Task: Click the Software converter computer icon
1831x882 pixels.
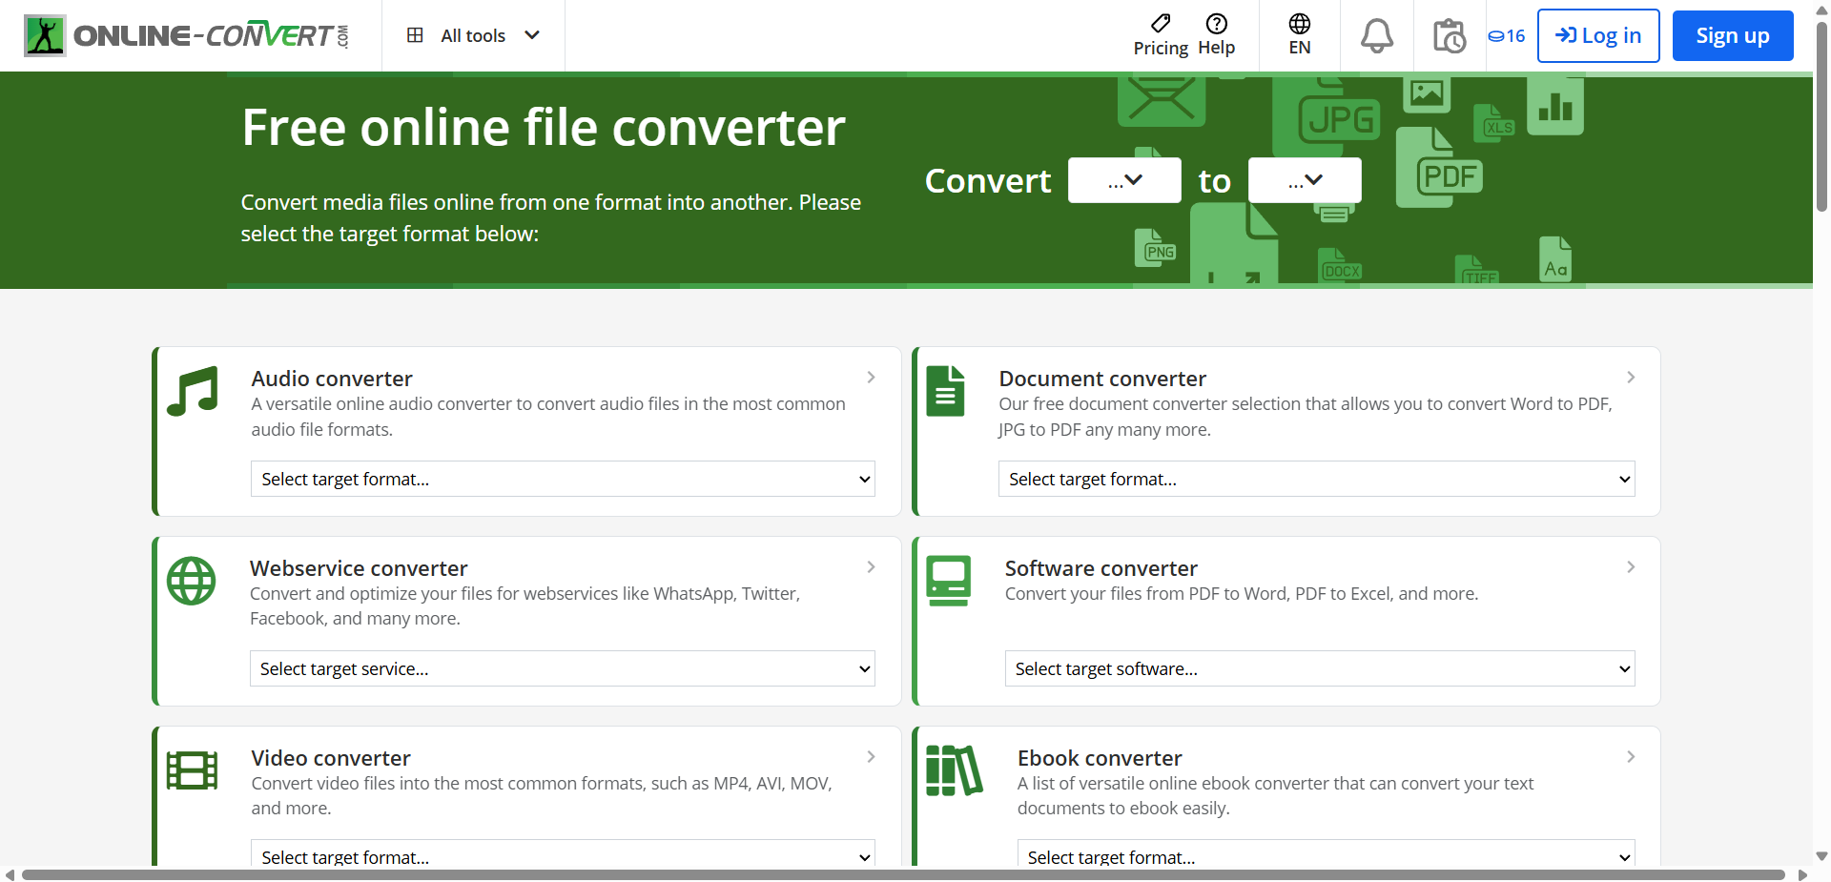Action: (948, 581)
